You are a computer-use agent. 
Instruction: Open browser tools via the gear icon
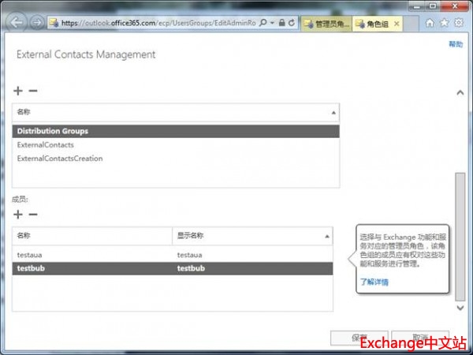click(460, 23)
